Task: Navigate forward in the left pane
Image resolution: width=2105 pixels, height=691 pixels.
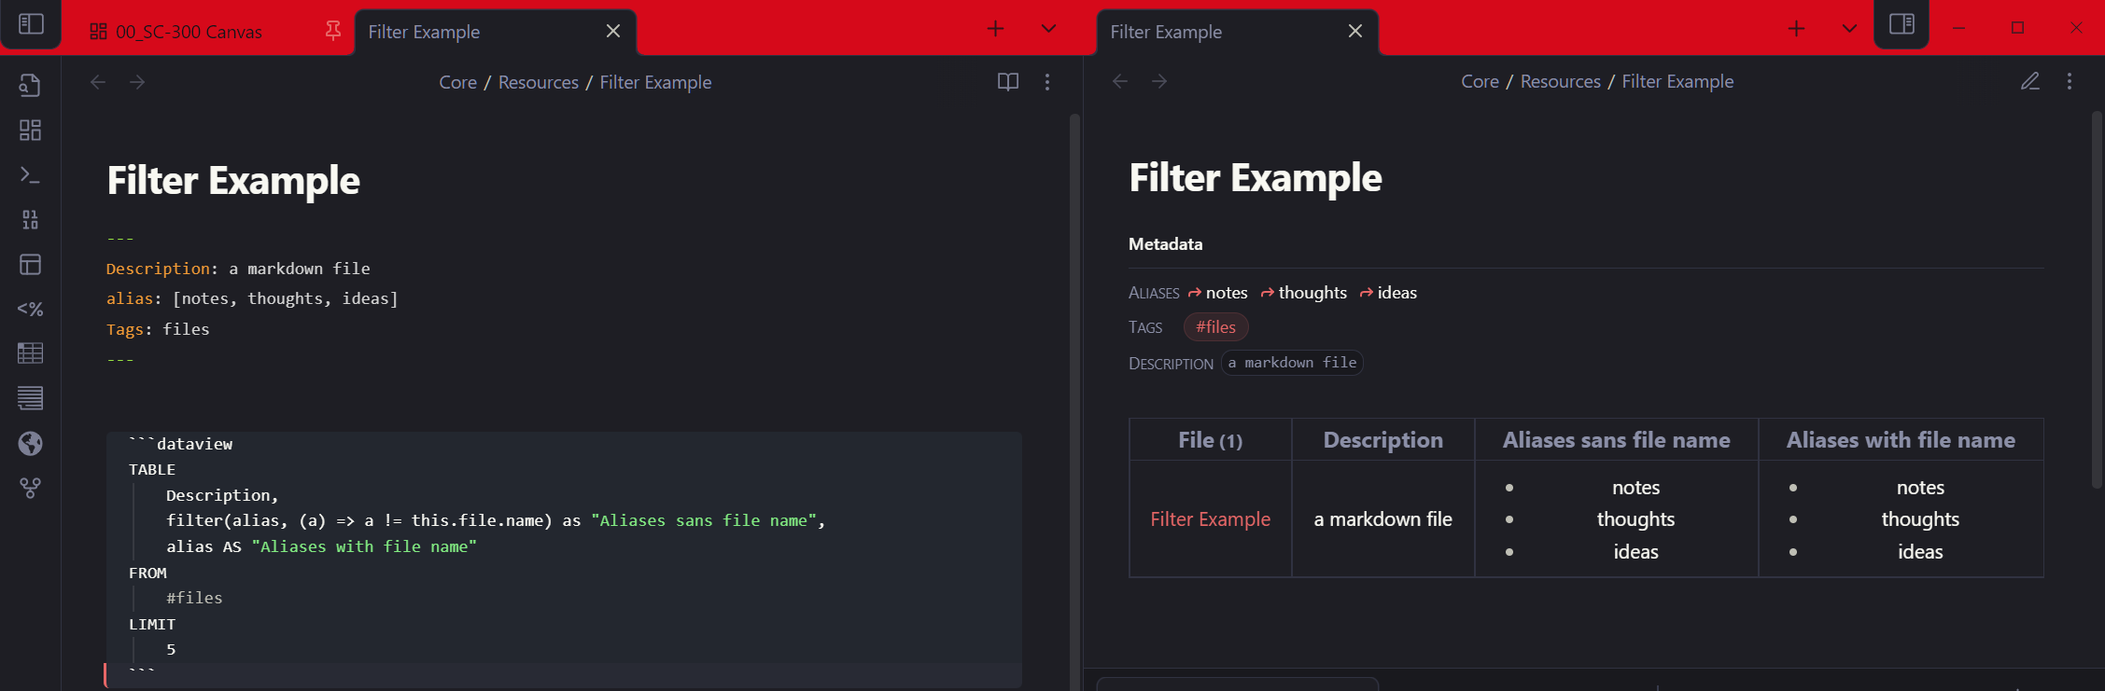Action: point(137,82)
